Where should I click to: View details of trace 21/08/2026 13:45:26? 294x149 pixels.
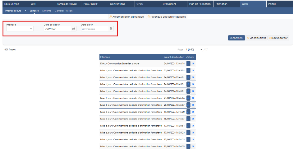(x=188, y=98)
